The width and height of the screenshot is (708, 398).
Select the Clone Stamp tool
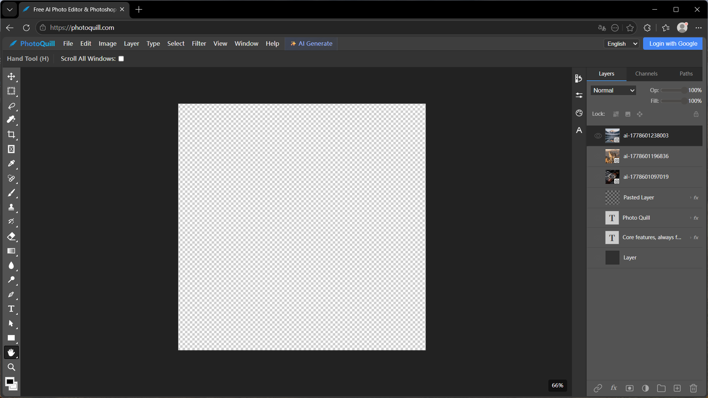point(11,207)
